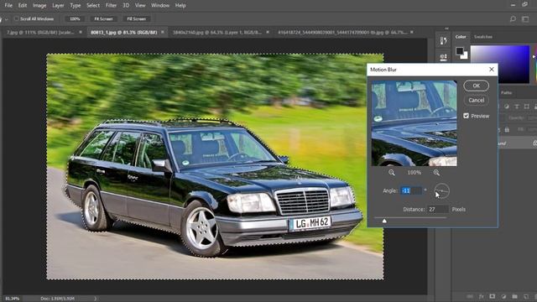
Task: Click the status bar zoom percentage field
Action: [13, 299]
